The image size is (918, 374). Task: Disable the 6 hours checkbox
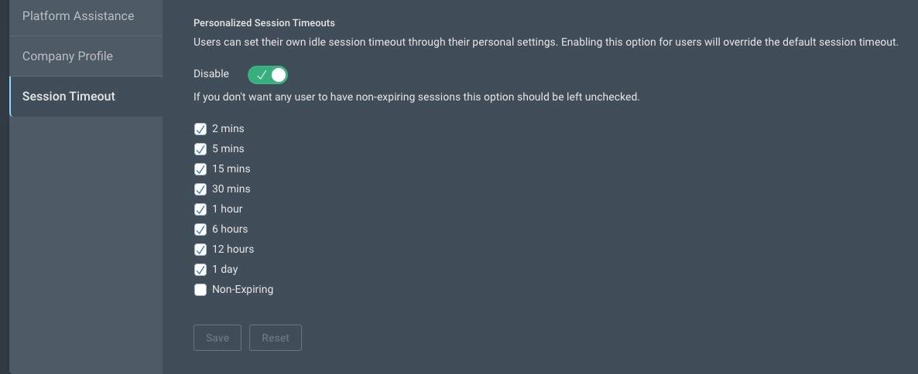200,229
